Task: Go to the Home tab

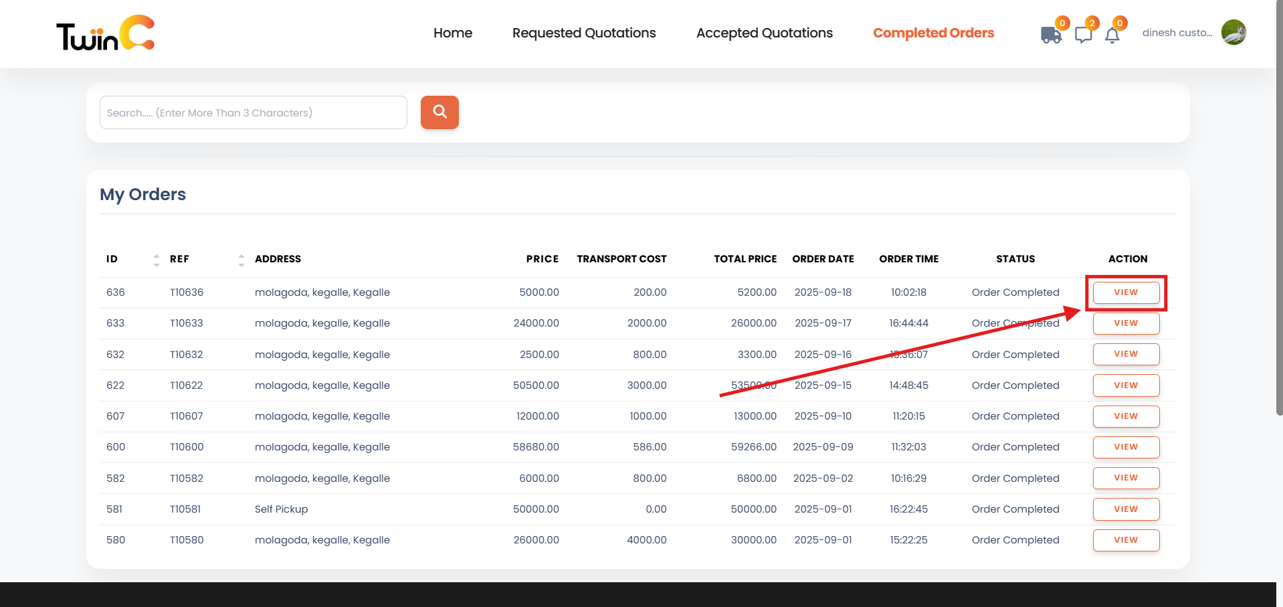Action: (452, 33)
